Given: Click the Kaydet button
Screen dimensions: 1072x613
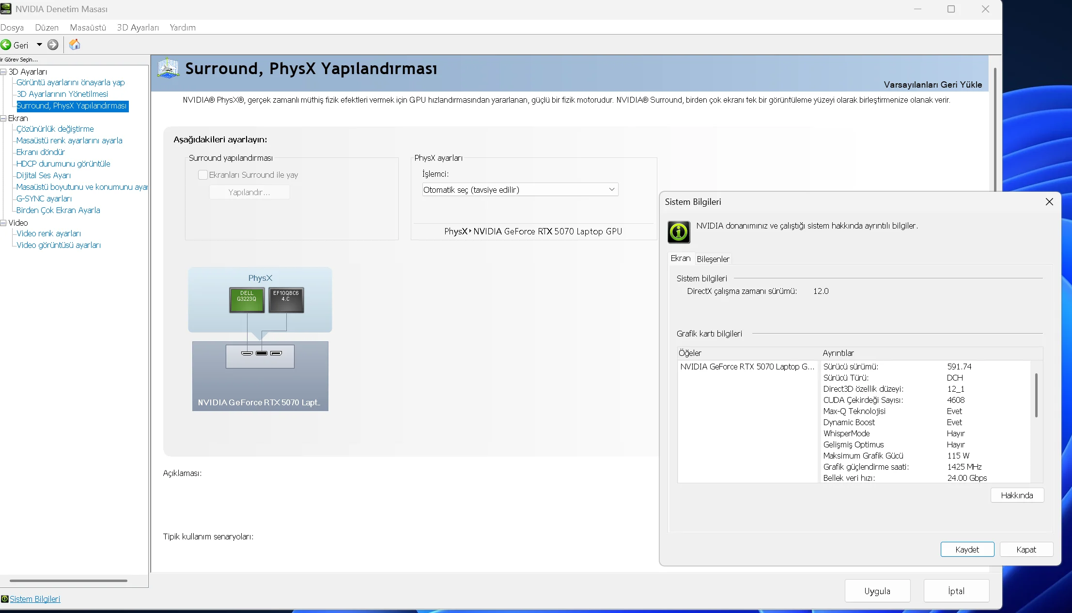Looking at the screenshot, I should [x=967, y=550].
